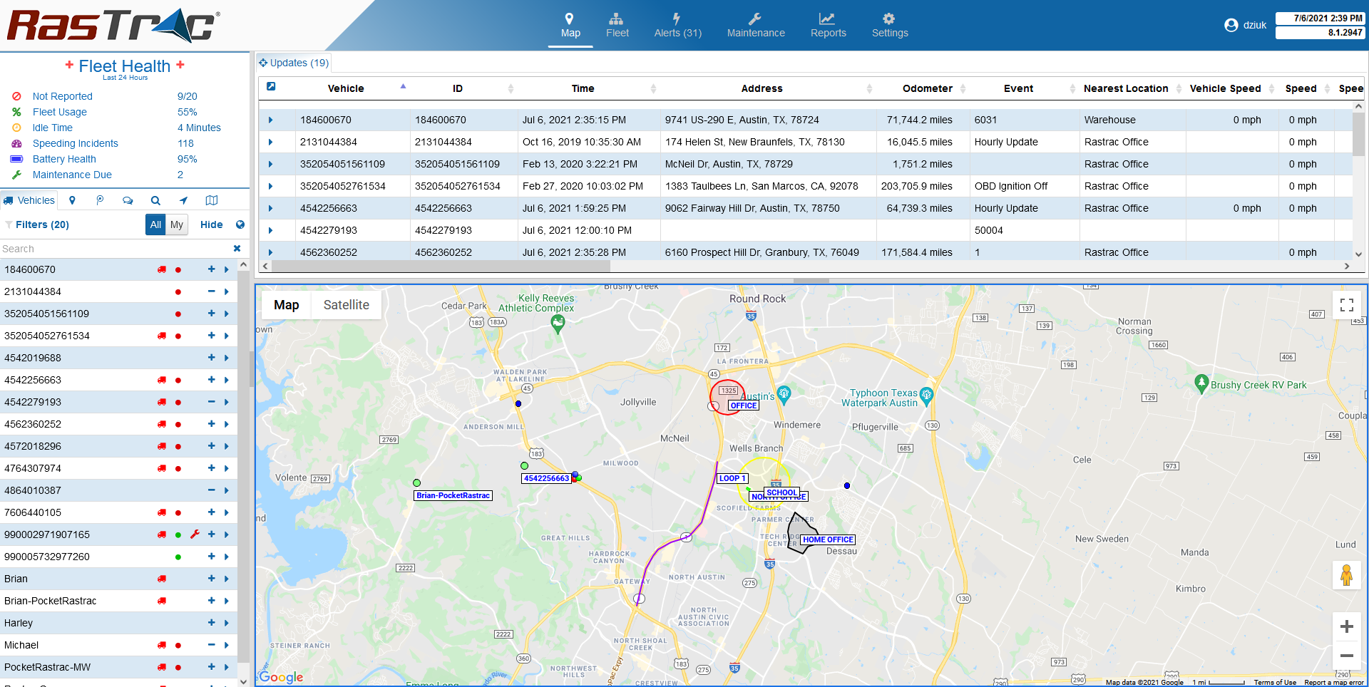Screen dimensions: 1369x687
Task: Switch the map to Satellite view
Action: tap(347, 304)
